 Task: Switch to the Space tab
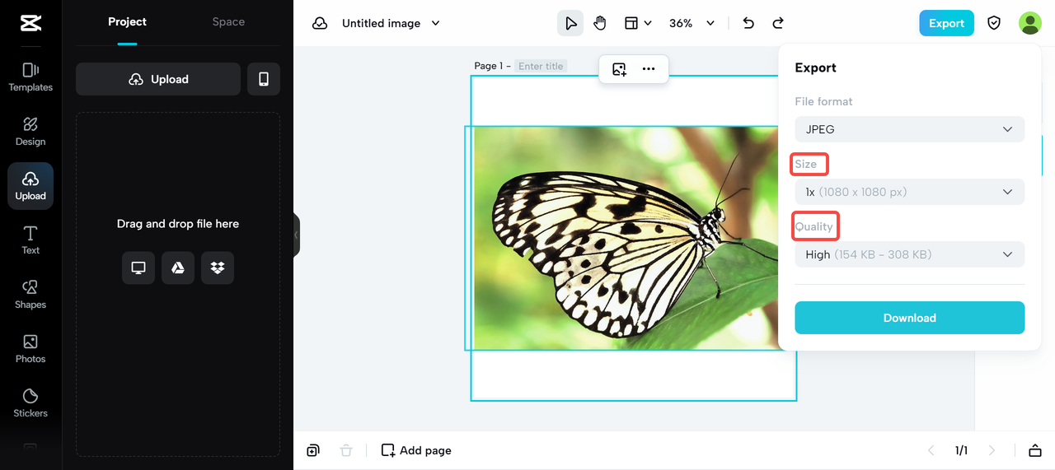pyautogui.click(x=228, y=22)
